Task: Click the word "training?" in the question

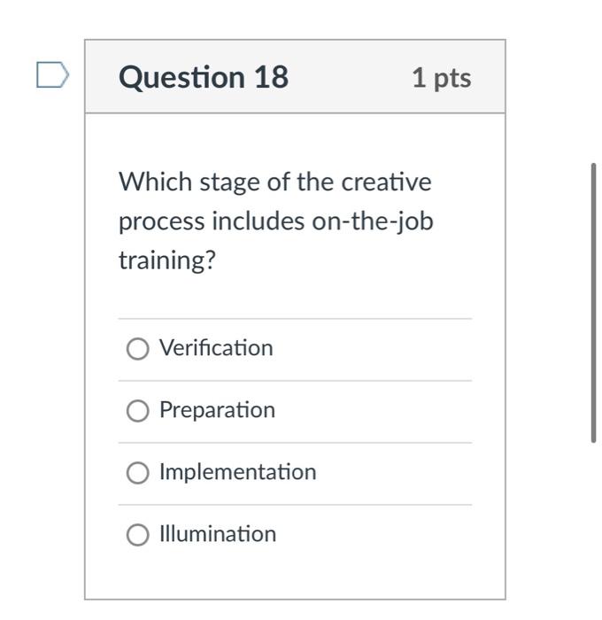Action: tap(167, 261)
